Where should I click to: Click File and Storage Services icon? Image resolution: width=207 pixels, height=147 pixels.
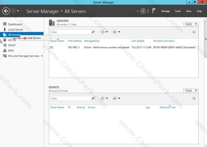coord(5,56)
